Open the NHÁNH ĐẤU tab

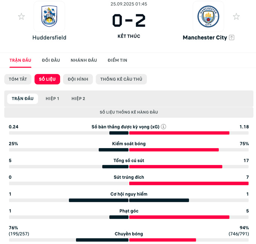tap(84, 60)
